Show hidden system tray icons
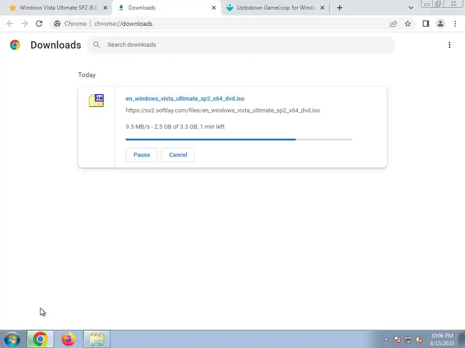The image size is (465, 348). point(386,339)
